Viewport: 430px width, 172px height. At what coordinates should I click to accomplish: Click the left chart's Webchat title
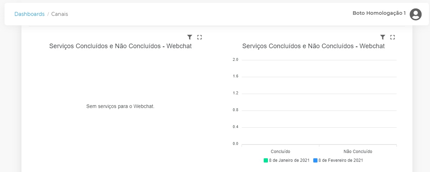(x=120, y=46)
